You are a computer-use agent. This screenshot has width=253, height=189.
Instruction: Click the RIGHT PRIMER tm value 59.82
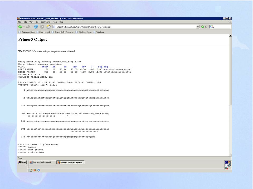pos(63,72)
